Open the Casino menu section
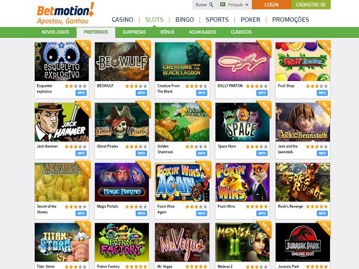This screenshot has width=359, height=269. [122, 19]
